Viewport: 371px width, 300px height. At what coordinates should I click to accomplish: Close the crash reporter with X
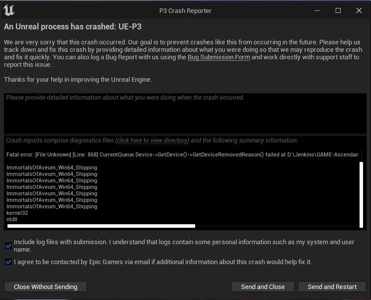(x=359, y=10)
